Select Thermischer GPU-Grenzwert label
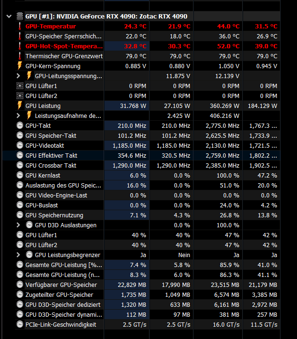The height and width of the screenshot is (339, 297). (x=64, y=56)
